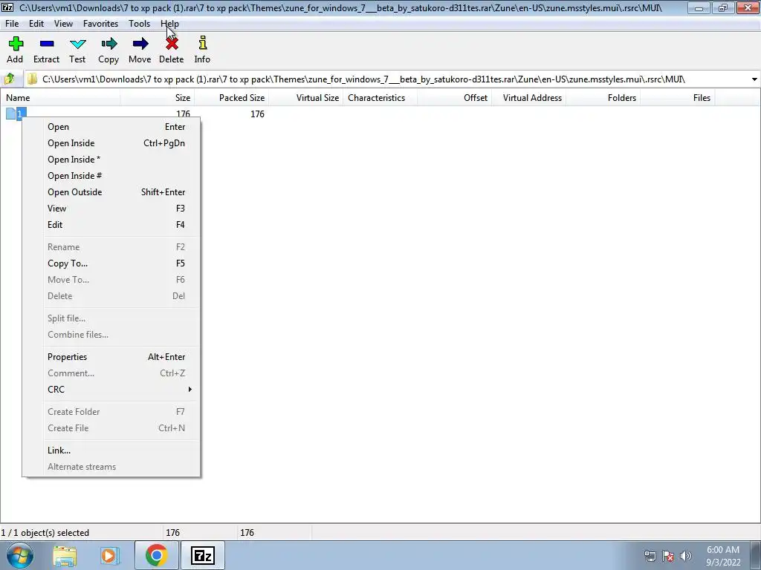Open the Tools menu
Screen dimensions: 761x570
click(x=139, y=23)
